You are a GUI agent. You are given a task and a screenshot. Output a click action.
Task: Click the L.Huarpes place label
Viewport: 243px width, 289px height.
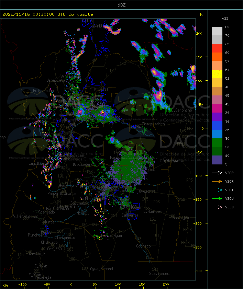click(153, 211)
